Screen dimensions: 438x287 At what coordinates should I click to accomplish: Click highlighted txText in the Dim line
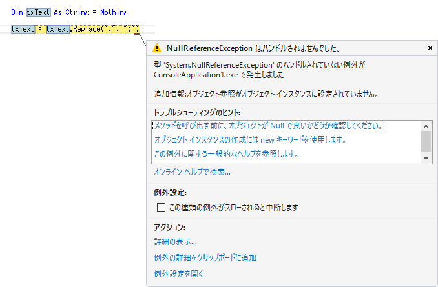coord(39,12)
